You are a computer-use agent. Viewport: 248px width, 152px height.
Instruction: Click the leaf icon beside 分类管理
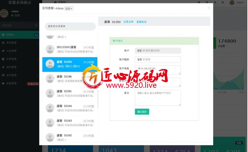(3, 51)
